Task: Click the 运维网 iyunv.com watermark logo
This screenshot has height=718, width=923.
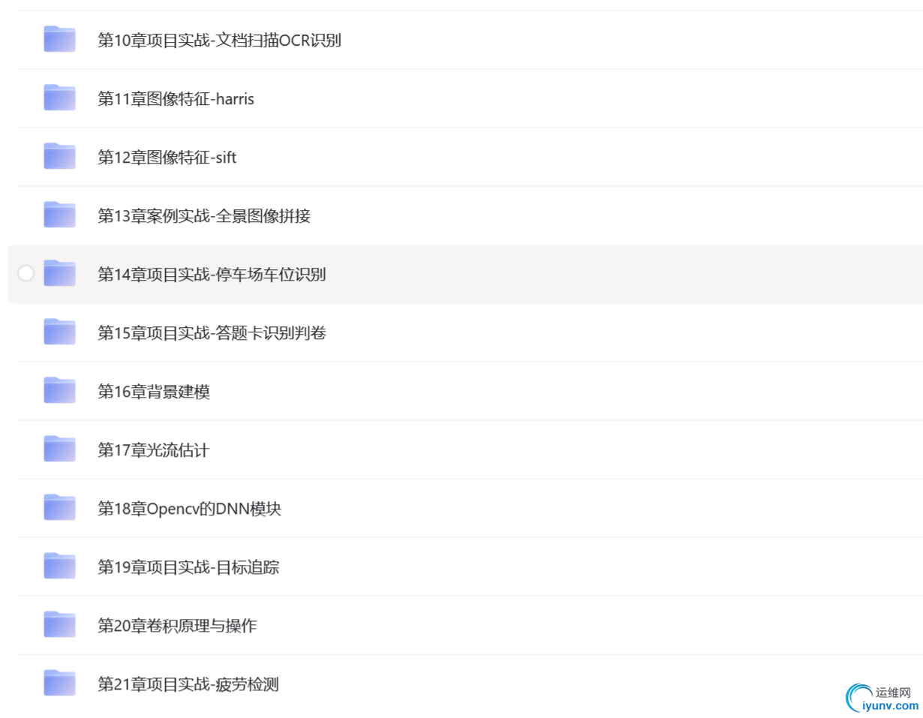Action: coord(882,698)
